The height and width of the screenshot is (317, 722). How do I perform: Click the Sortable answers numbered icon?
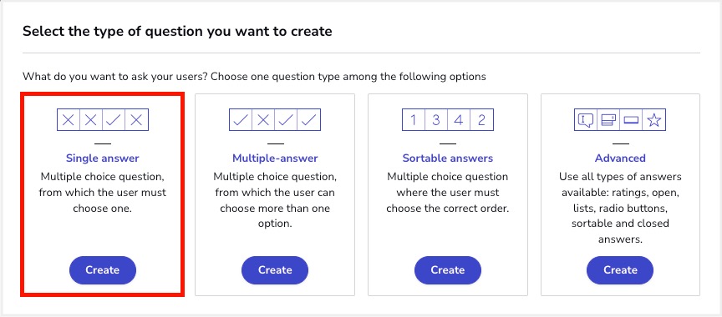(448, 120)
